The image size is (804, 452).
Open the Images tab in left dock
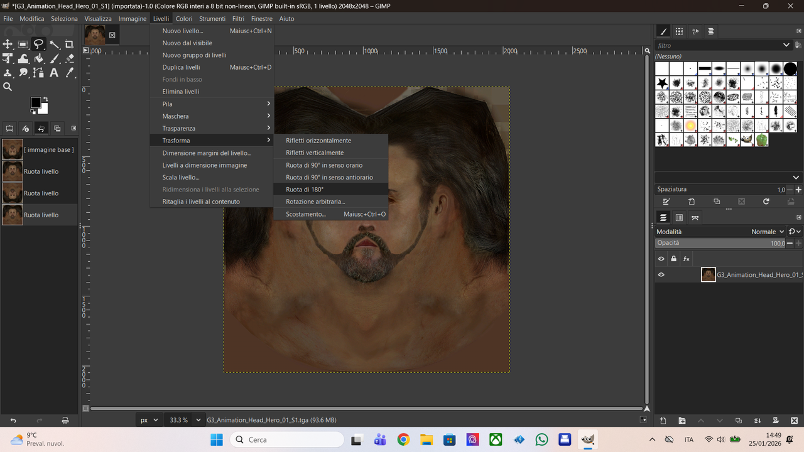[57, 128]
